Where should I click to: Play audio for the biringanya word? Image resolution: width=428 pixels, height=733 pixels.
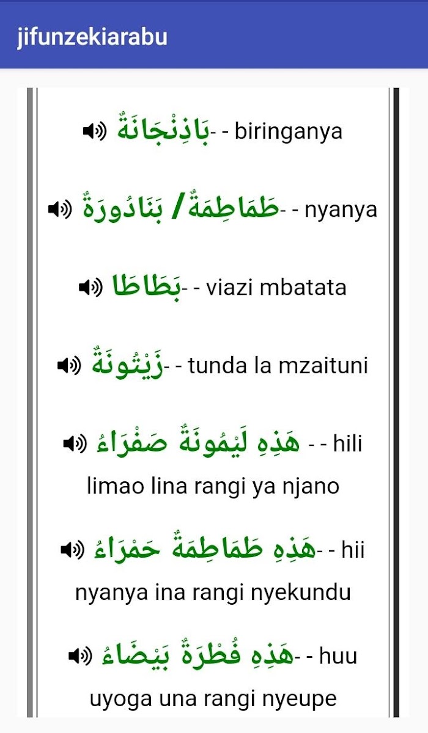click(x=94, y=131)
